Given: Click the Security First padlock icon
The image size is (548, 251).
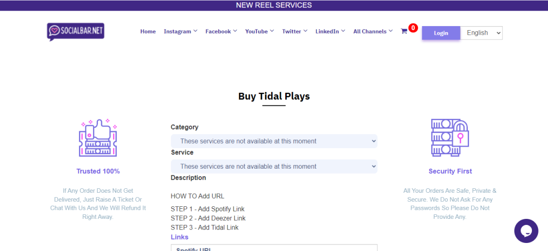Looking at the screenshot, I should point(450,138).
